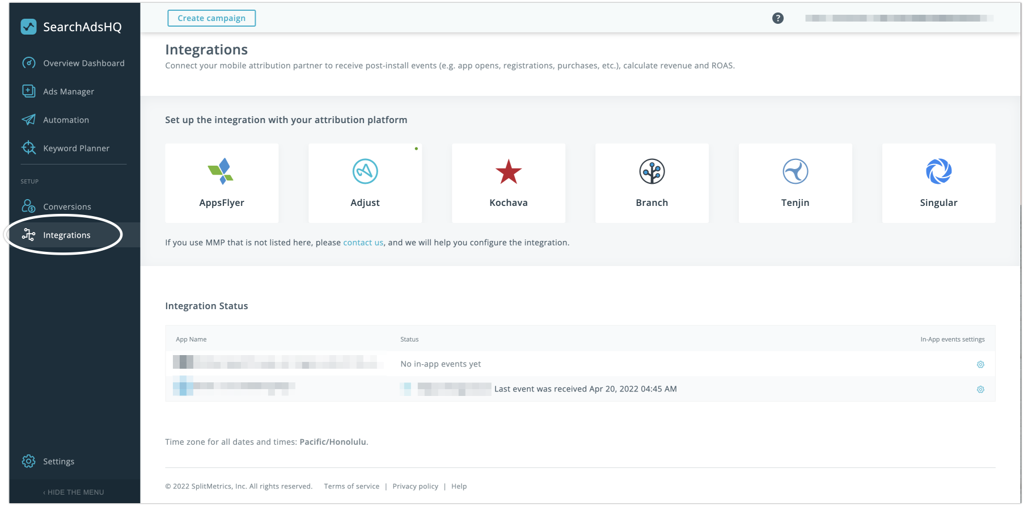This screenshot has height=506, width=1024.
Task: Select the Automation paper-plane icon
Action: [x=28, y=120]
